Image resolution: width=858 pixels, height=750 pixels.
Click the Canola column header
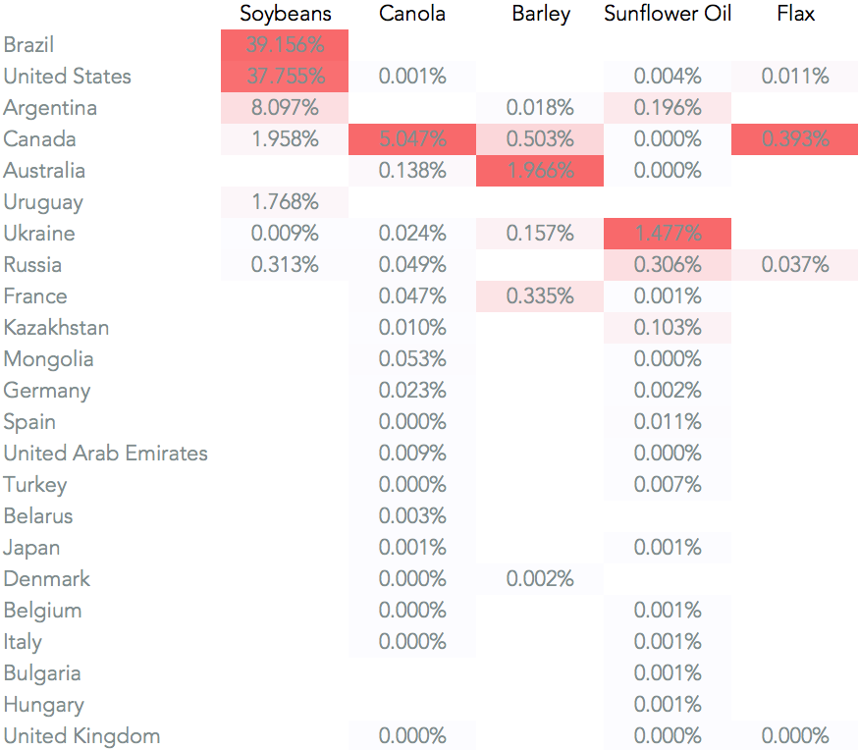point(412,14)
